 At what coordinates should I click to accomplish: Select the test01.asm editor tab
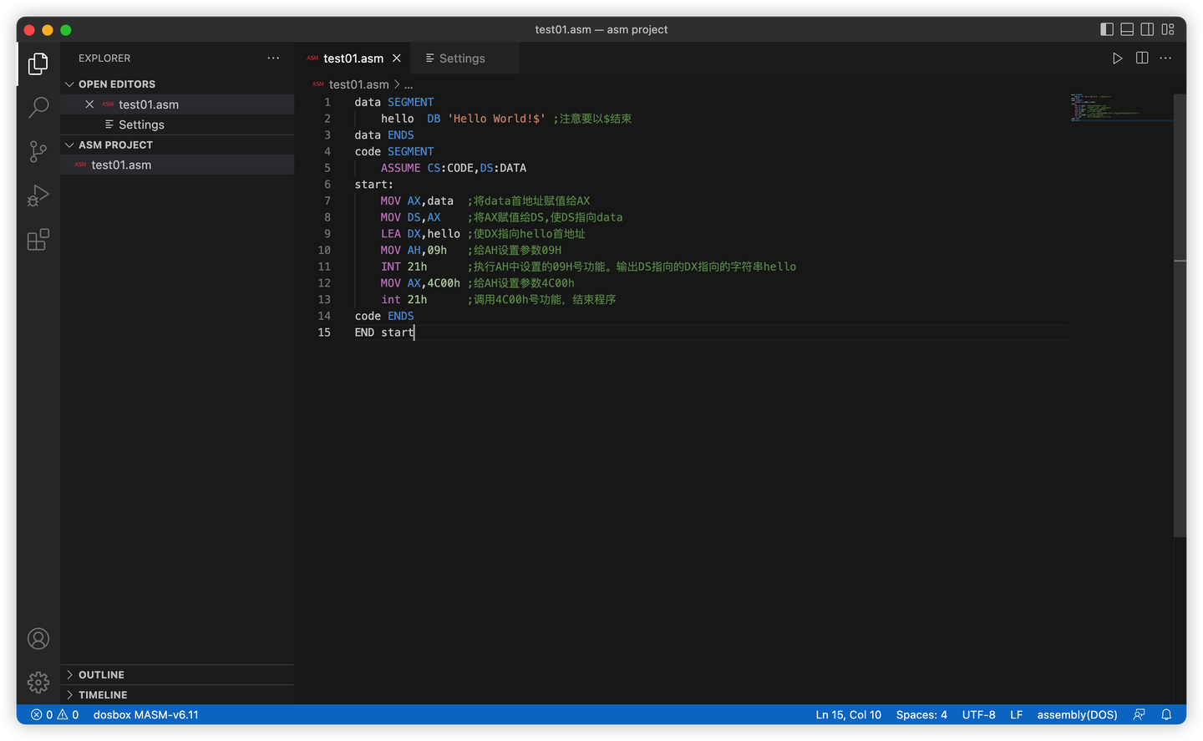[353, 58]
